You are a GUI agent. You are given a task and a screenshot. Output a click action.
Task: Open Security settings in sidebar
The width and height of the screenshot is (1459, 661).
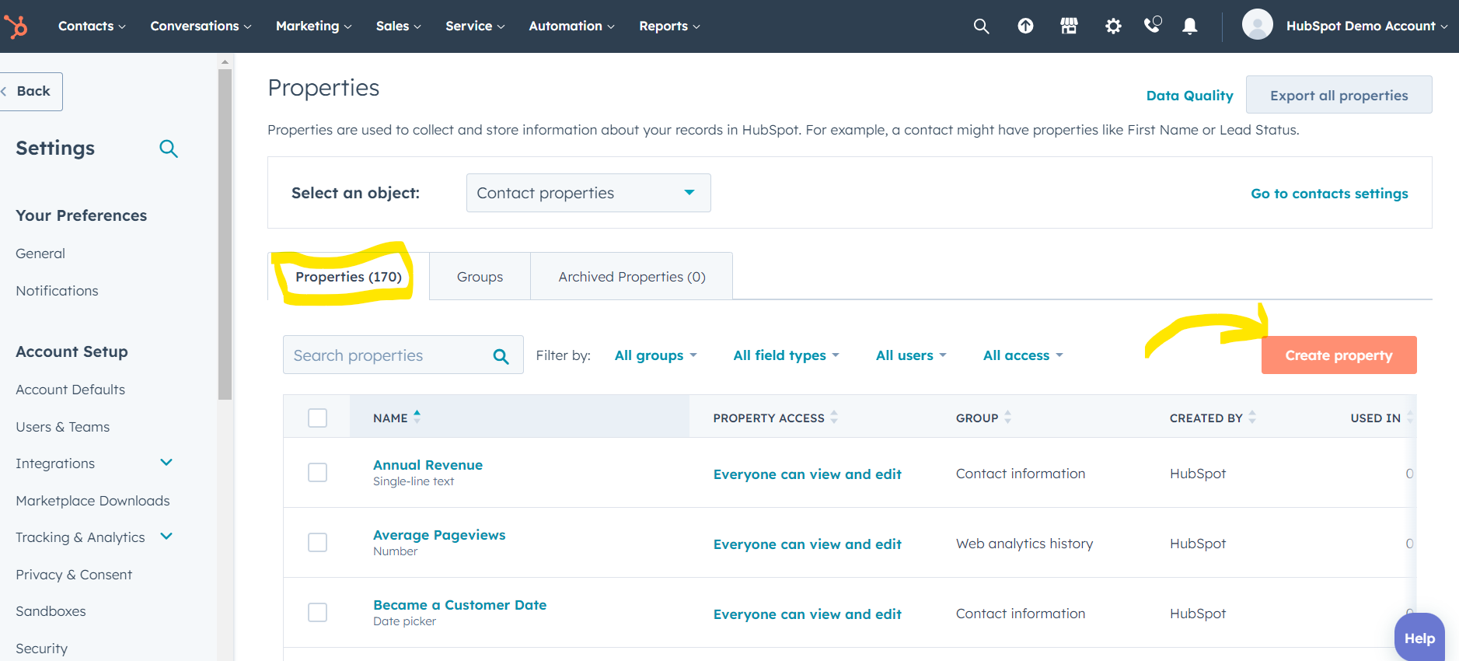click(41, 649)
